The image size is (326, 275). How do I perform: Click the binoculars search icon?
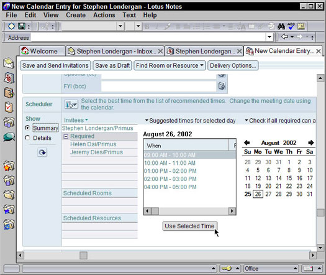pyautogui.click(x=281, y=26)
